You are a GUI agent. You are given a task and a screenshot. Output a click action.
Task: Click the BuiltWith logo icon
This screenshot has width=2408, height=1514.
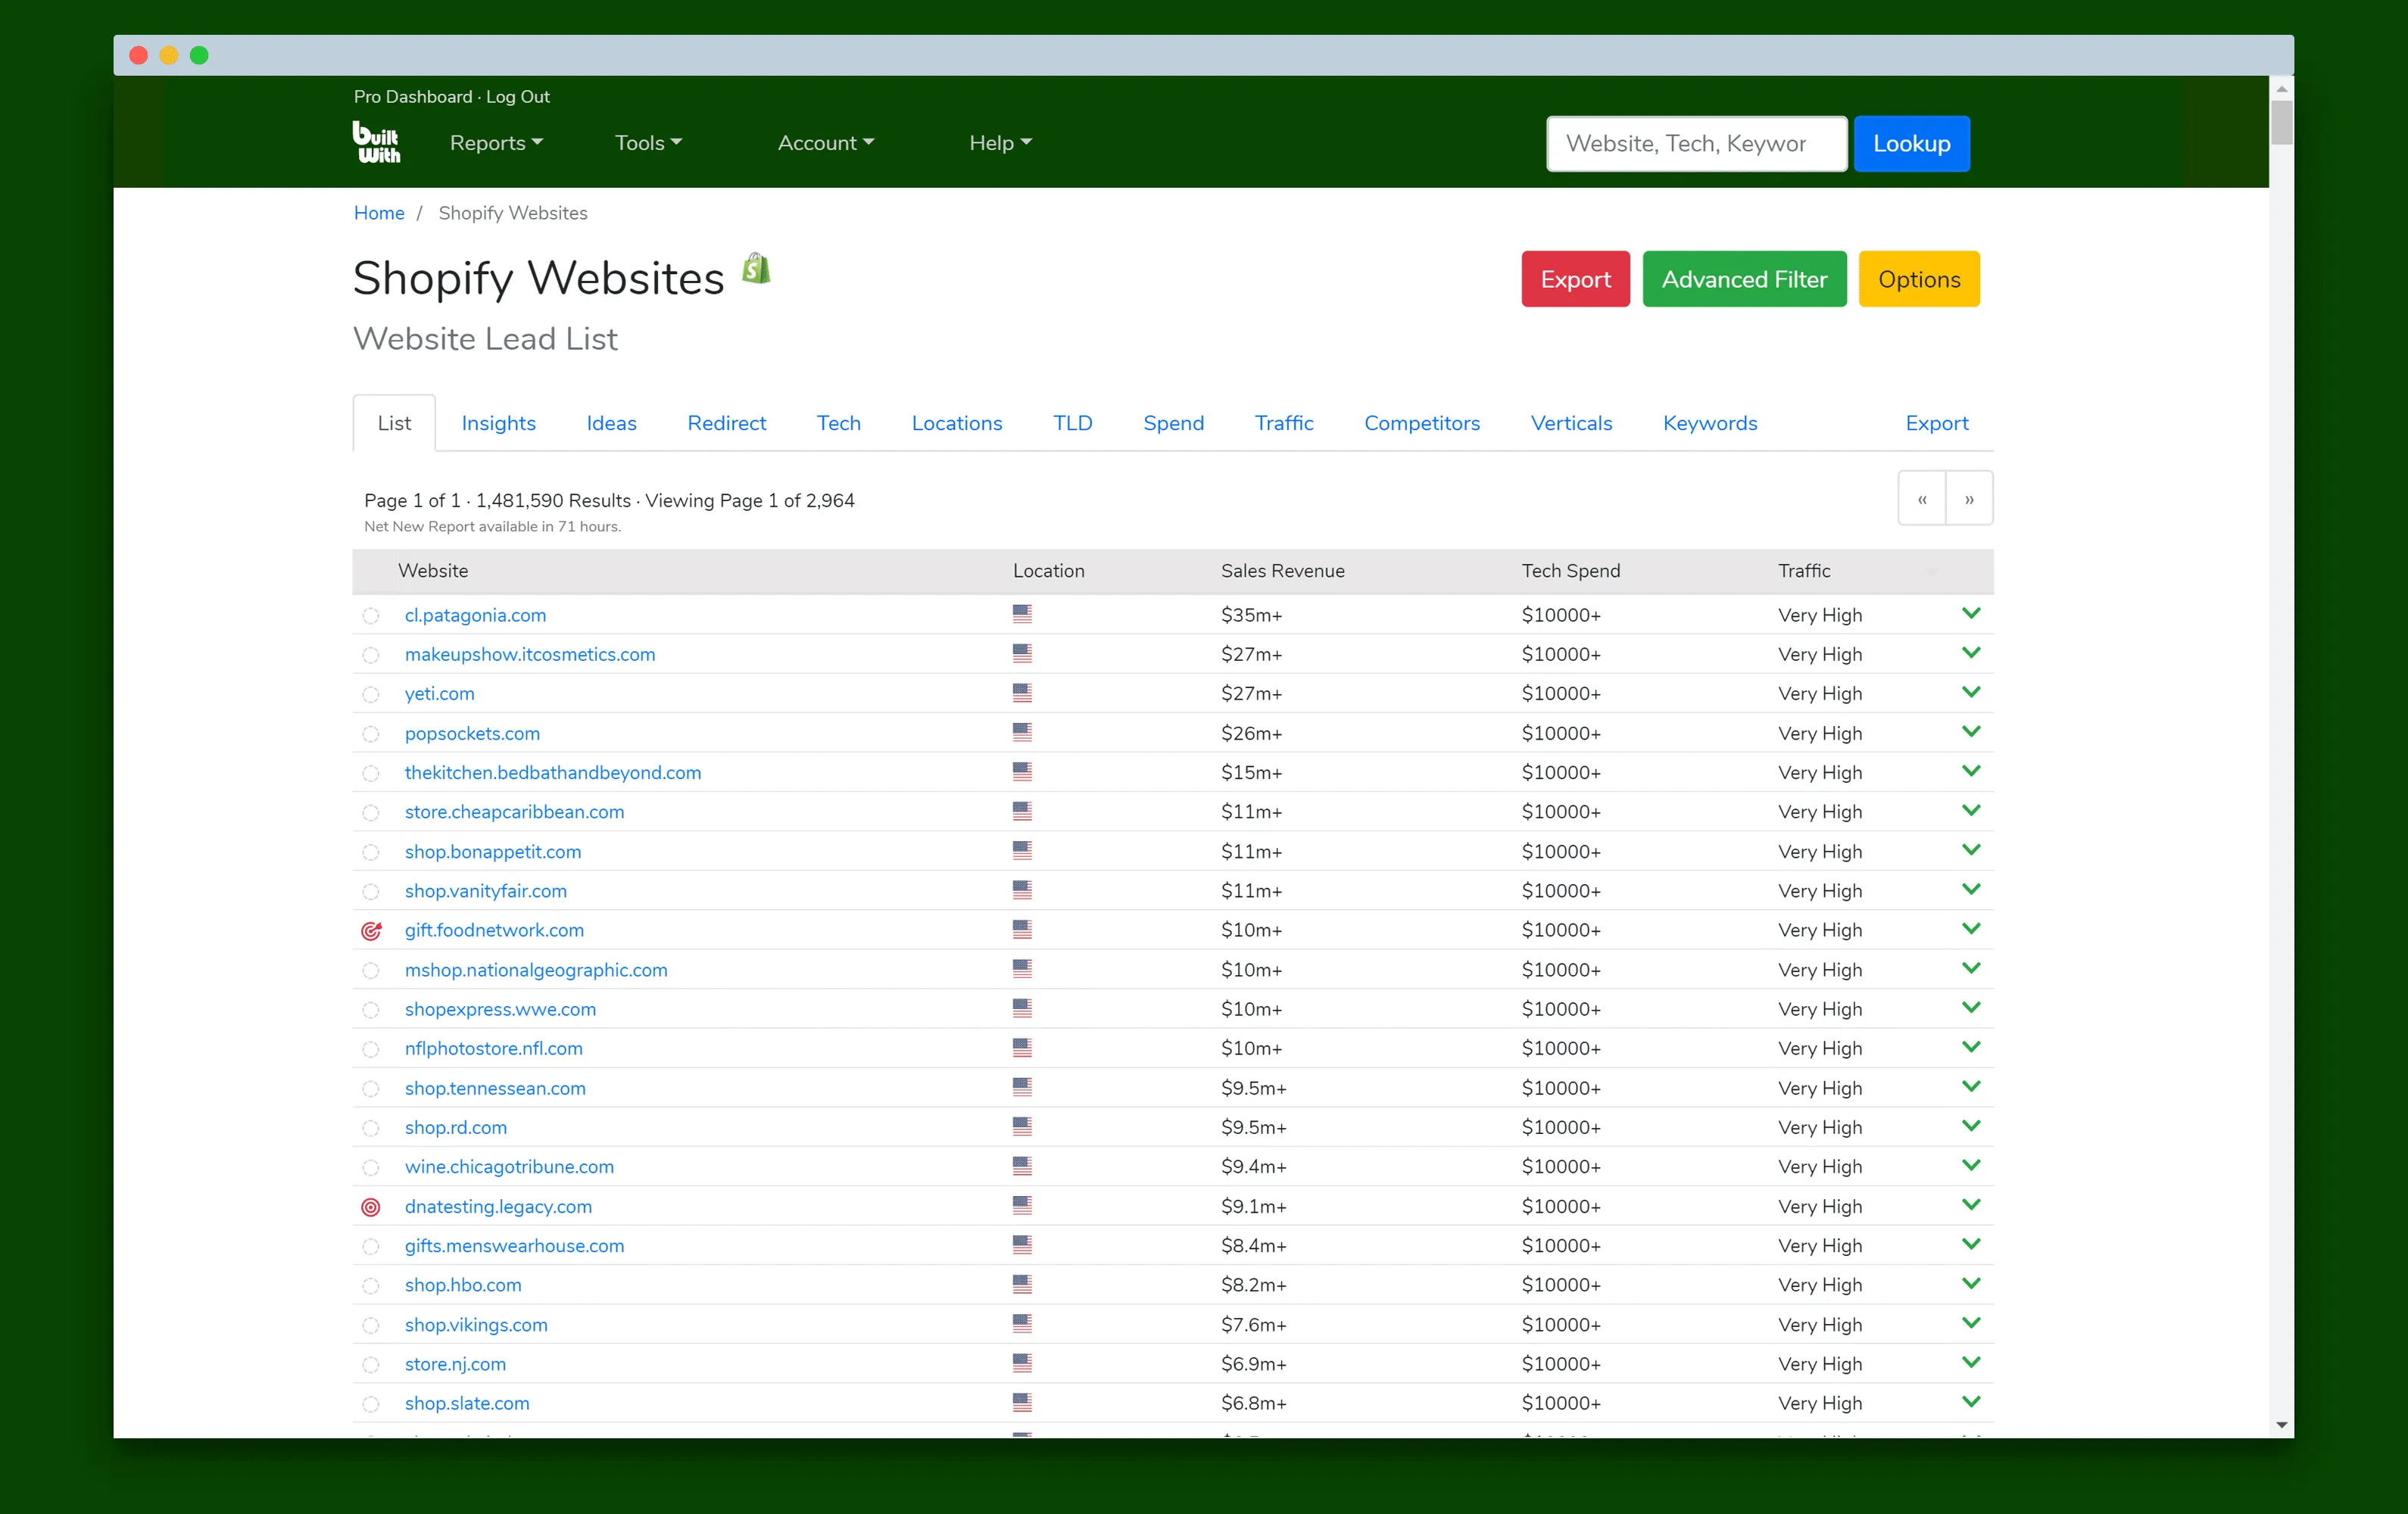(376, 142)
